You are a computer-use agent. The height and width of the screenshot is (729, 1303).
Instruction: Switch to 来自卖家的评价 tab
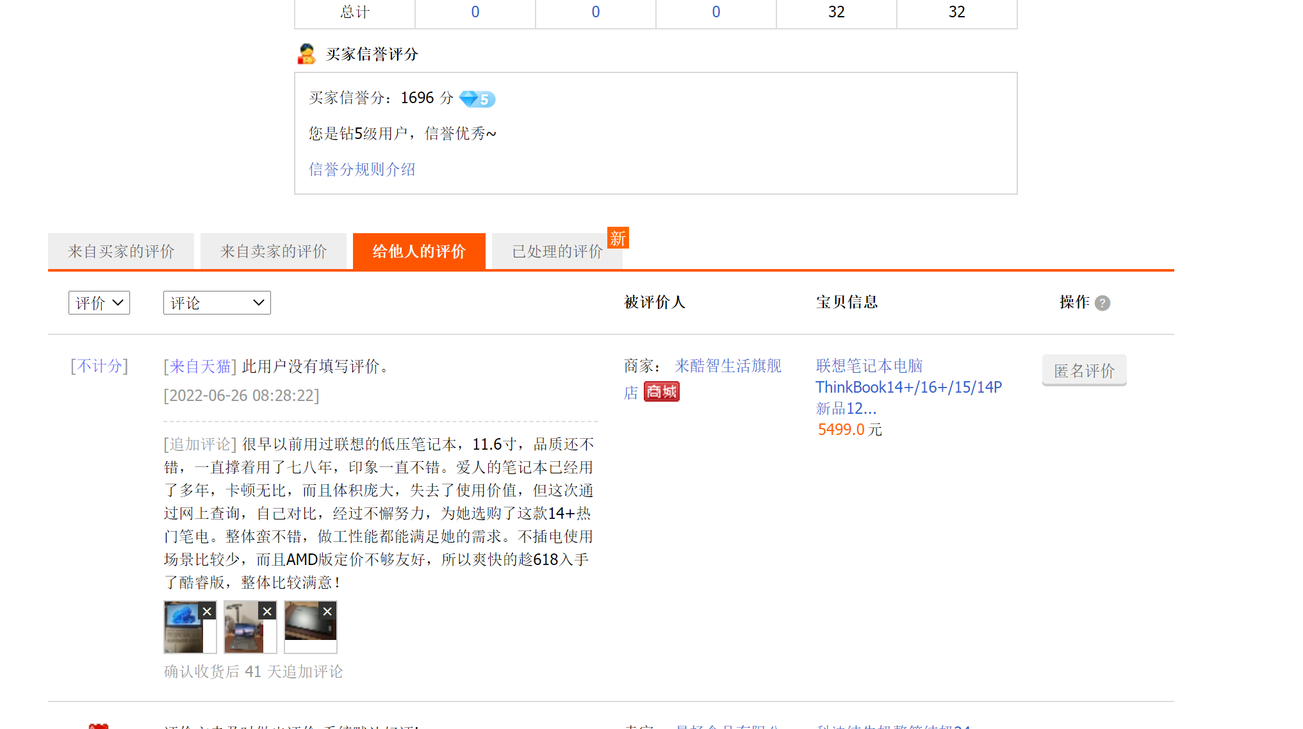tap(274, 252)
